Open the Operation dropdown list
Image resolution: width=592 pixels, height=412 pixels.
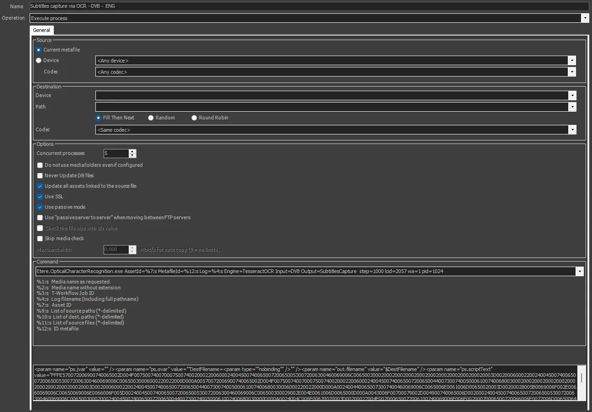585,18
